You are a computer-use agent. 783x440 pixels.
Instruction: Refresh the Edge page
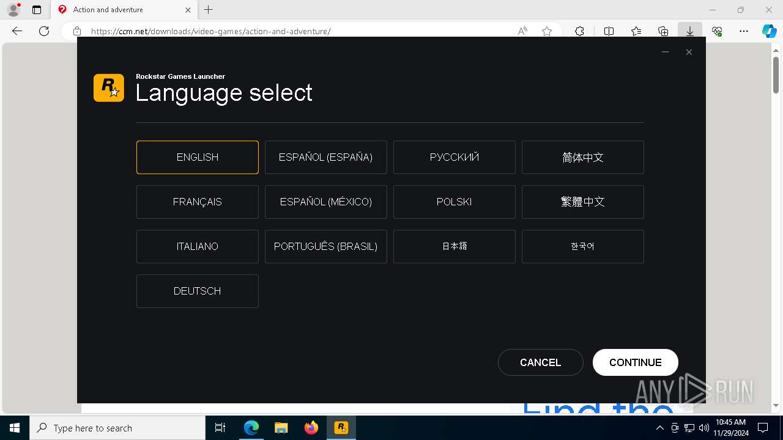[x=44, y=31]
